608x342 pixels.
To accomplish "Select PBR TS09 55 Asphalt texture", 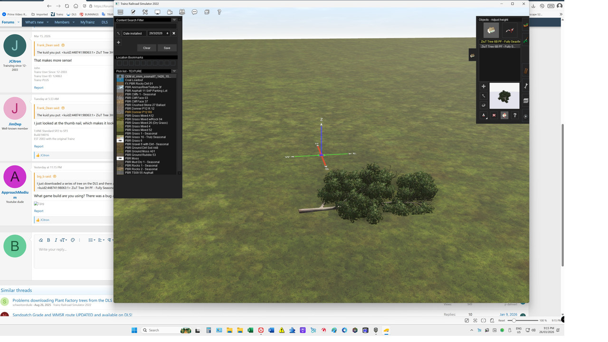I will [146, 173].
